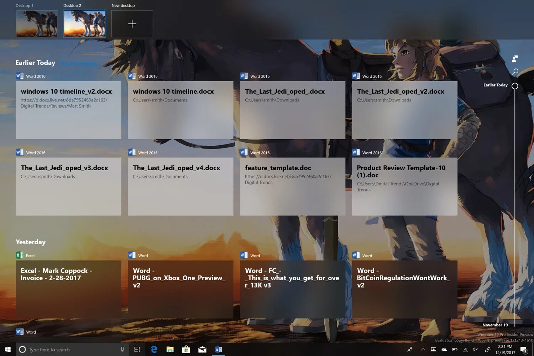Screen dimensions: 534x356
Task: Click the Earlier Today section heading
Action: (35, 63)
